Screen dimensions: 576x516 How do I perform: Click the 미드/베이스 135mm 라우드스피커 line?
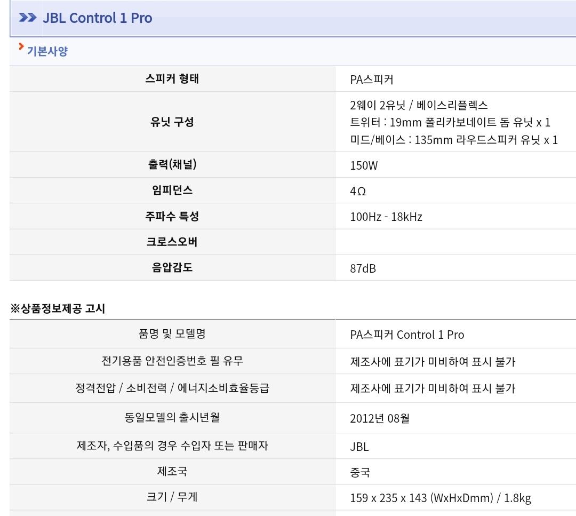pos(454,140)
